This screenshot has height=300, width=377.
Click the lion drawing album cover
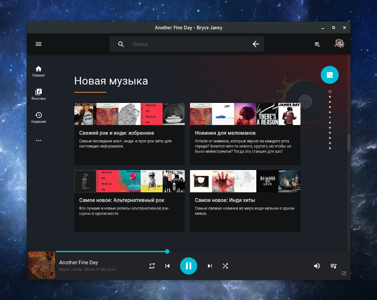[x=129, y=114]
